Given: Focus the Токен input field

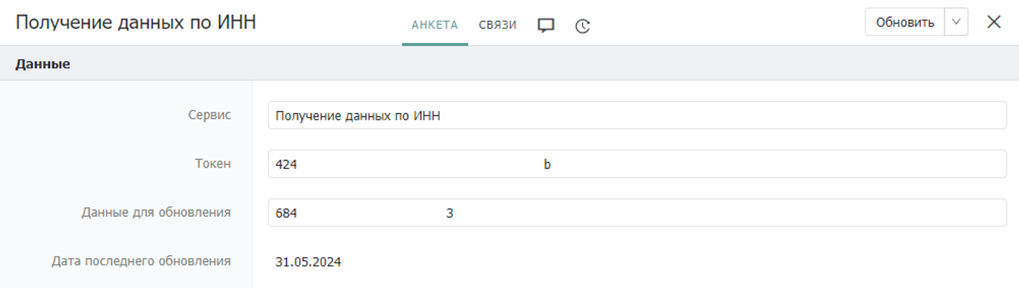Looking at the screenshot, I should (637, 164).
